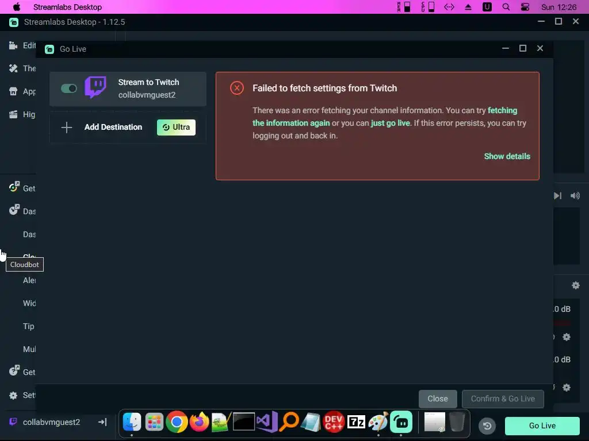Open Show details in error box
Viewport: 589px width, 441px height.
coord(507,156)
